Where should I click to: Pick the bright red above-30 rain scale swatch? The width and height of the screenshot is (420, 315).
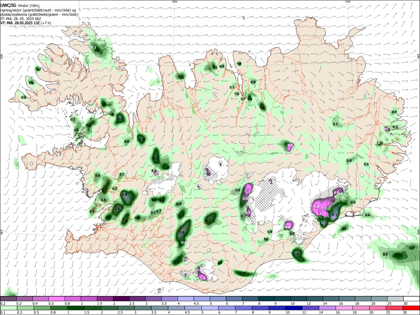pos(411,308)
